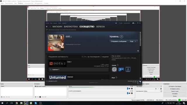Open Skype from the taskbar

pos(36,103)
